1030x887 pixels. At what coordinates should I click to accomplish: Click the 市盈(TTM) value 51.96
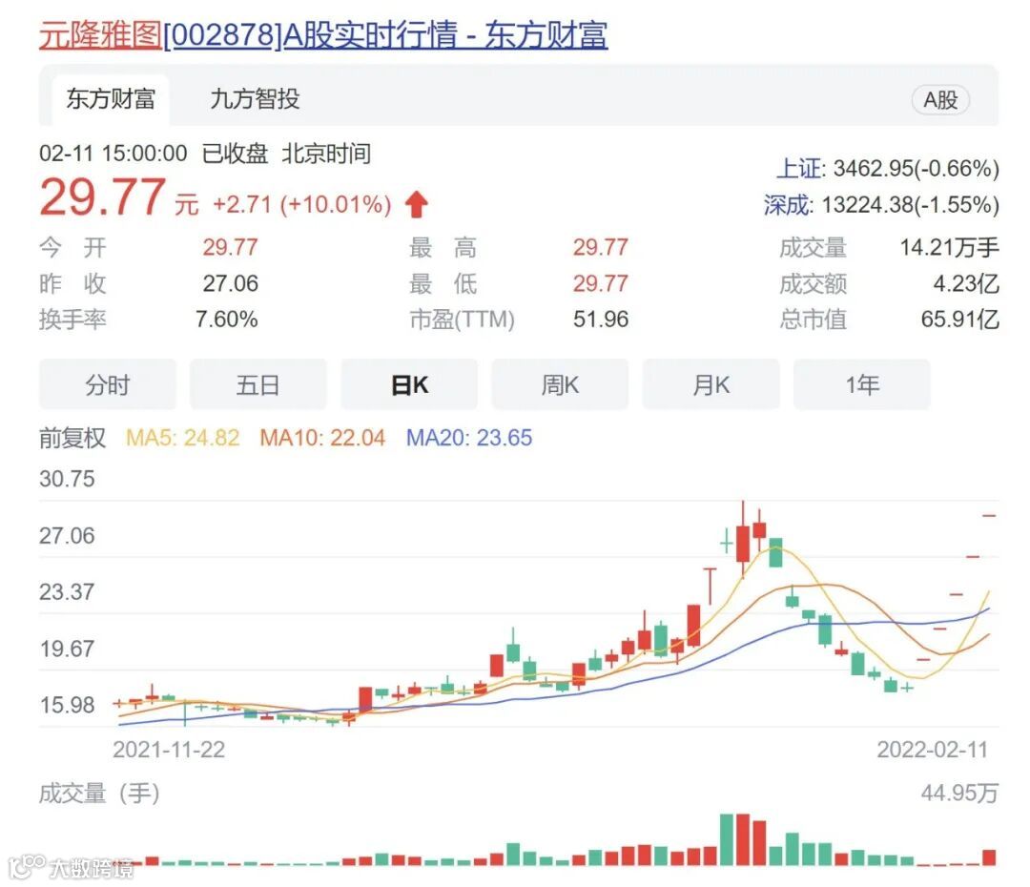point(601,320)
